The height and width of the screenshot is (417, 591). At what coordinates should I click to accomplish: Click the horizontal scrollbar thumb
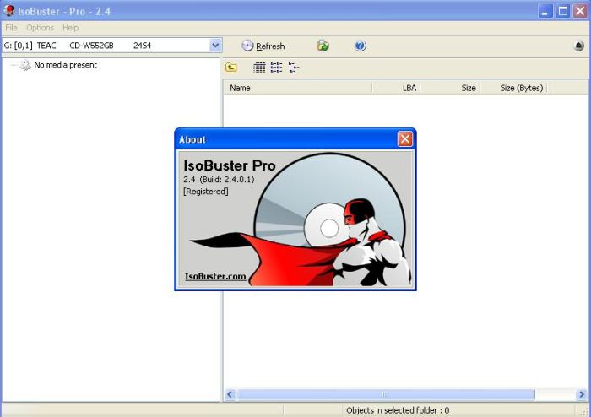coord(385,394)
